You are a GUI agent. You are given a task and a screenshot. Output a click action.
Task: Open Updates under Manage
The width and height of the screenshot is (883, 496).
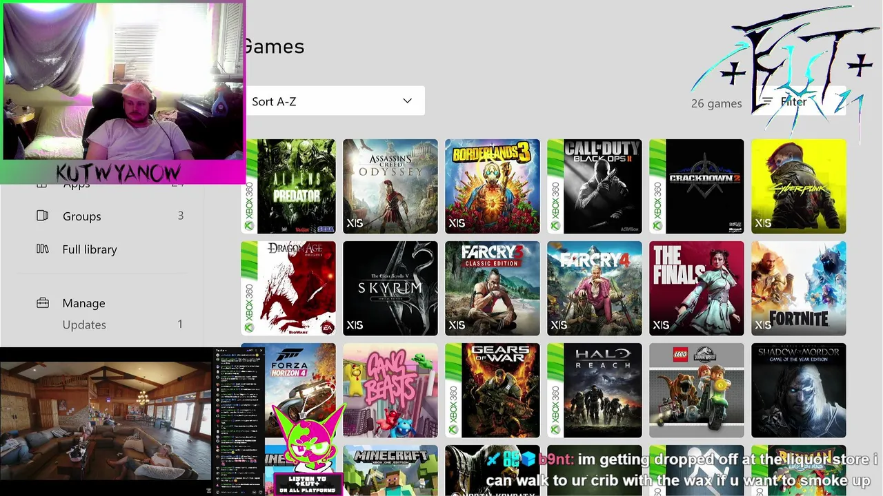[x=84, y=324]
